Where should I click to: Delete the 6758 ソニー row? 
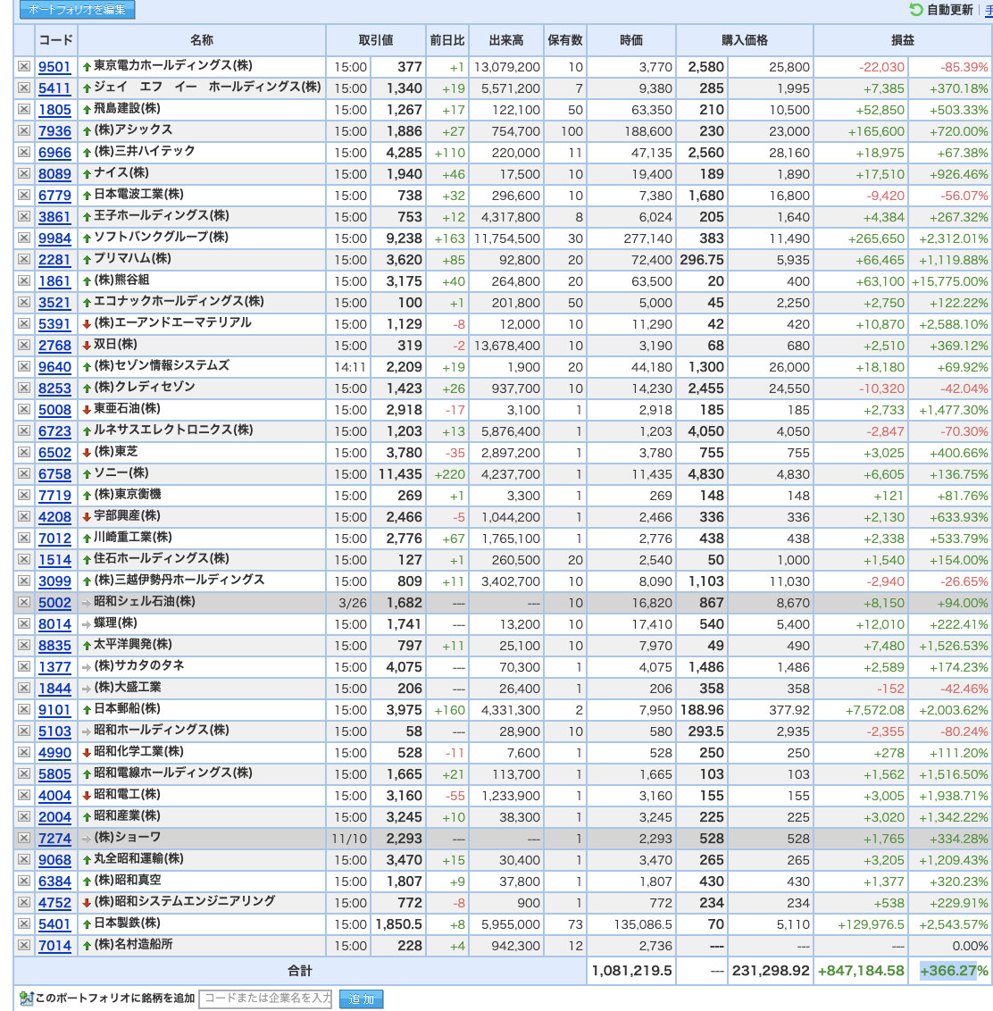(x=24, y=473)
